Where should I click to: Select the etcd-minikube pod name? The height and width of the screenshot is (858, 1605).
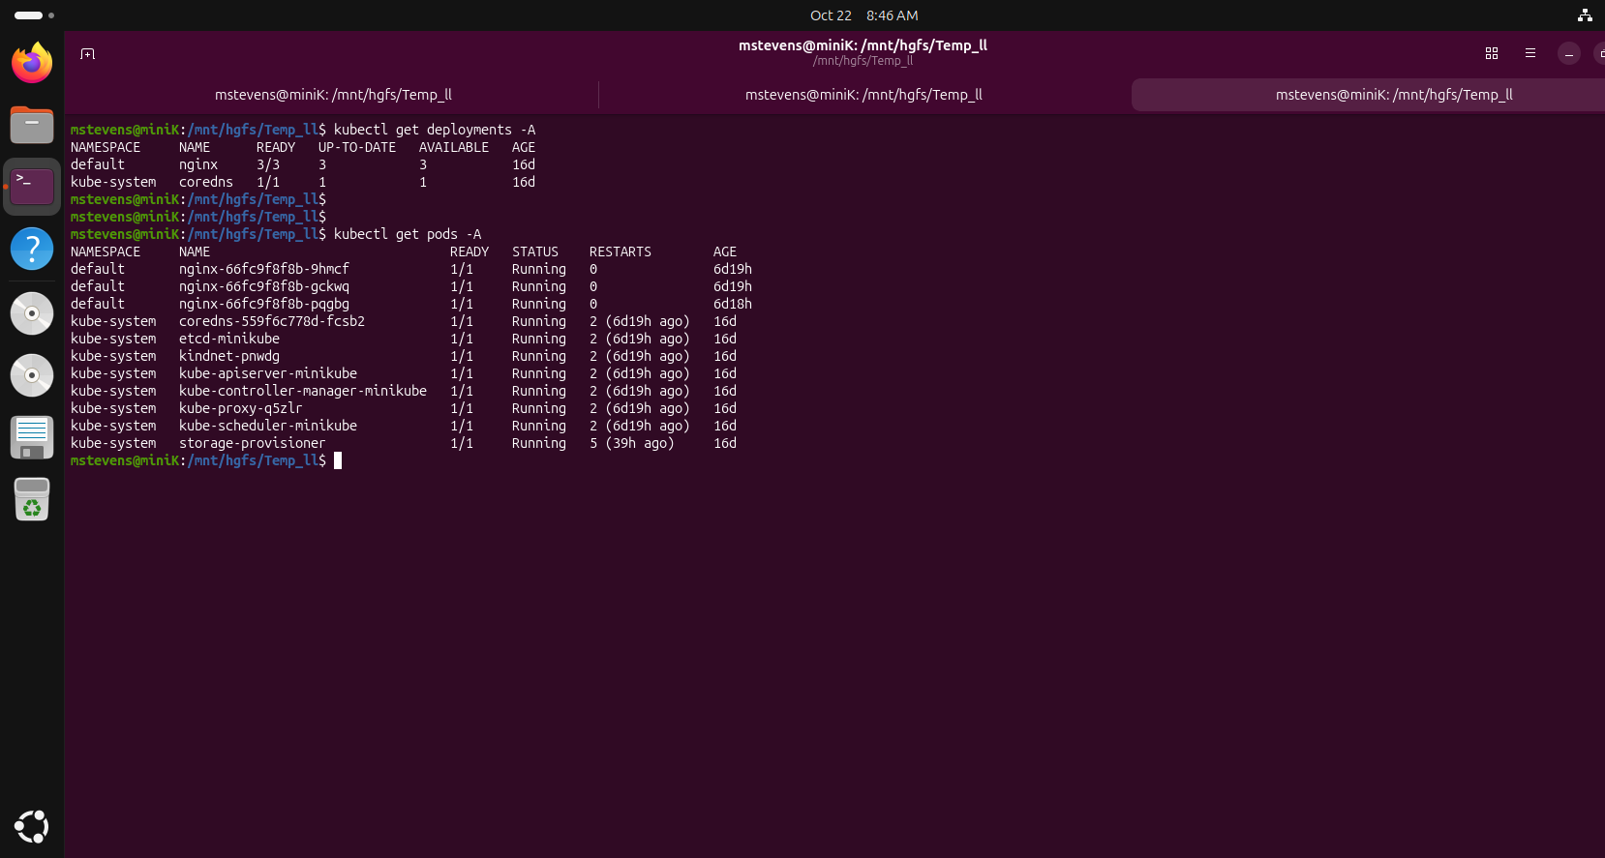click(229, 339)
